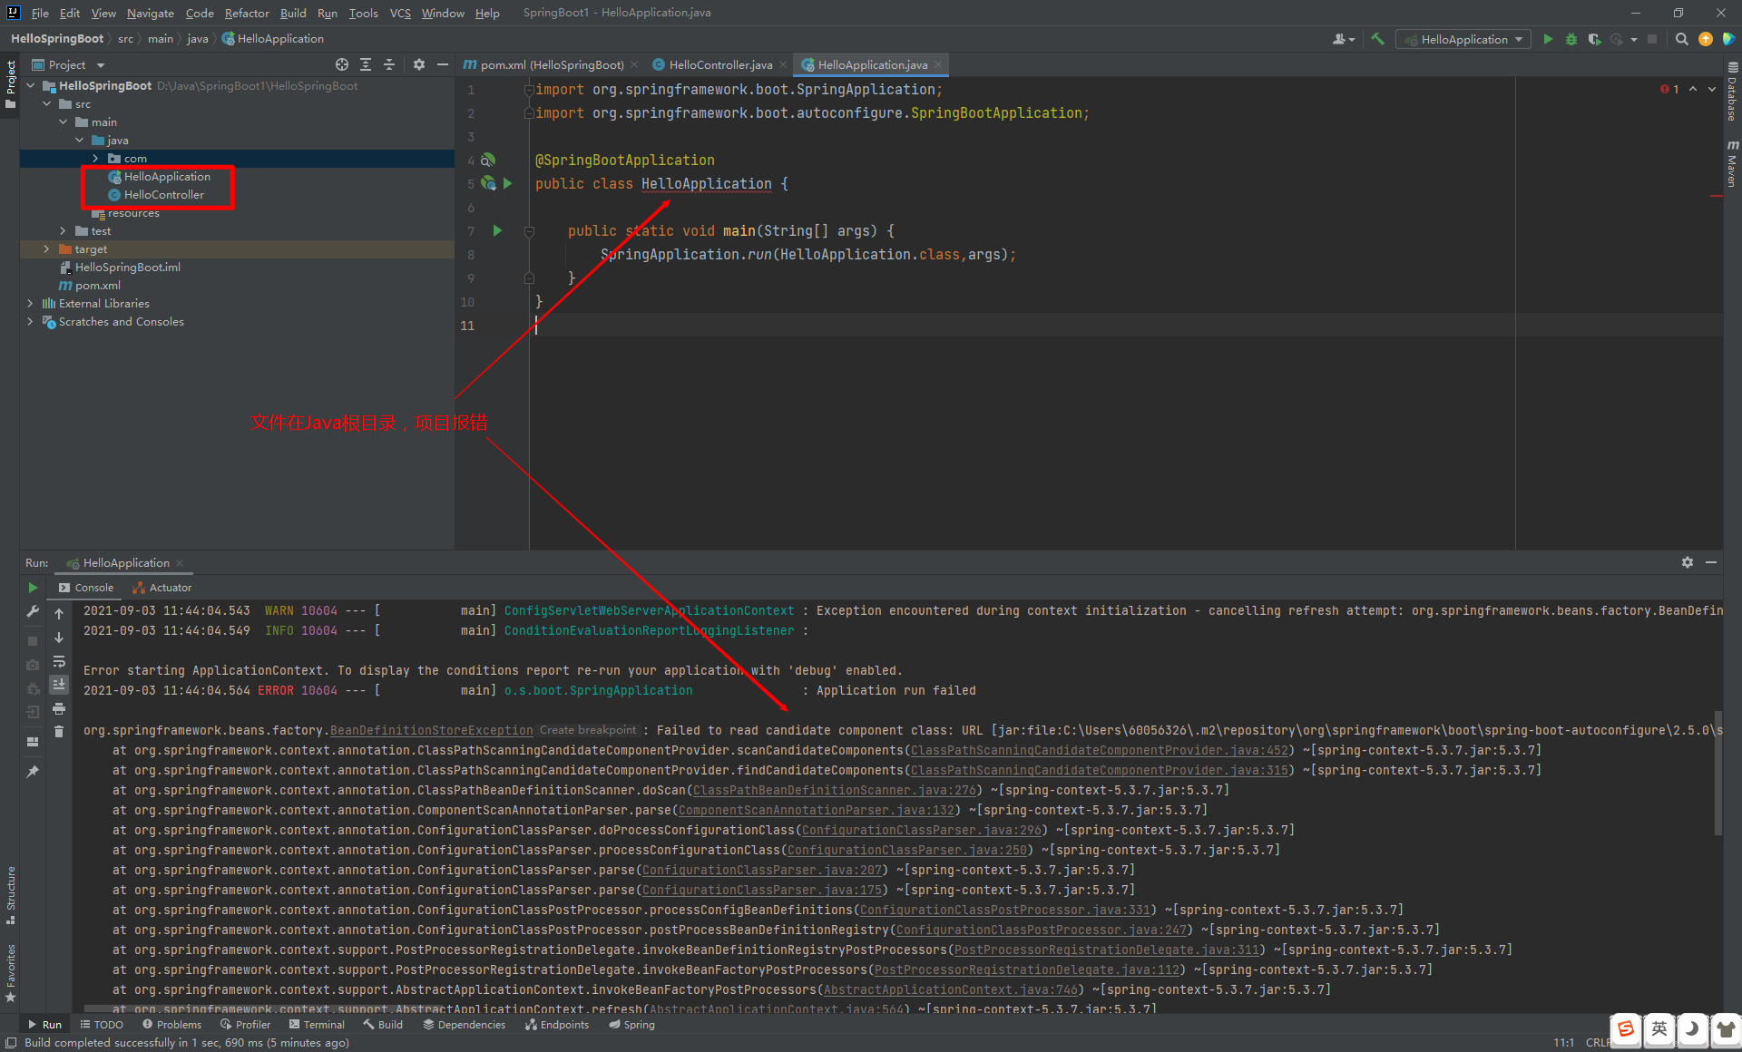Image resolution: width=1742 pixels, height=1052 pixels.
Task: Click the BeanDefinitionStoreException link in console
Action: click(x=431, y=730)
